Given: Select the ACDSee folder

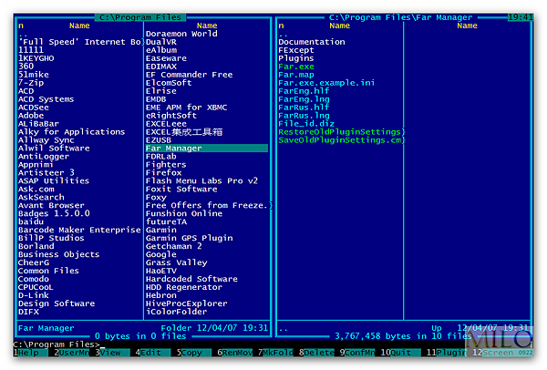Looking at the screenshot, I should pos(34,108).
